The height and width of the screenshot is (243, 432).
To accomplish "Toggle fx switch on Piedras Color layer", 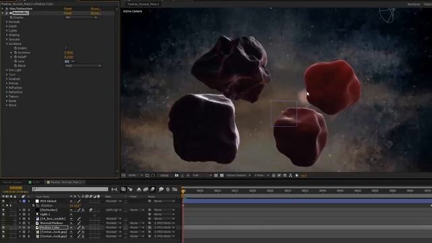I will pyautogui.click(x=83, y=227).
